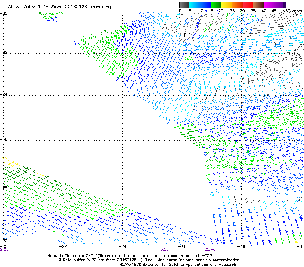Click the '10' label under the color scale

click(x=201, y=11)
